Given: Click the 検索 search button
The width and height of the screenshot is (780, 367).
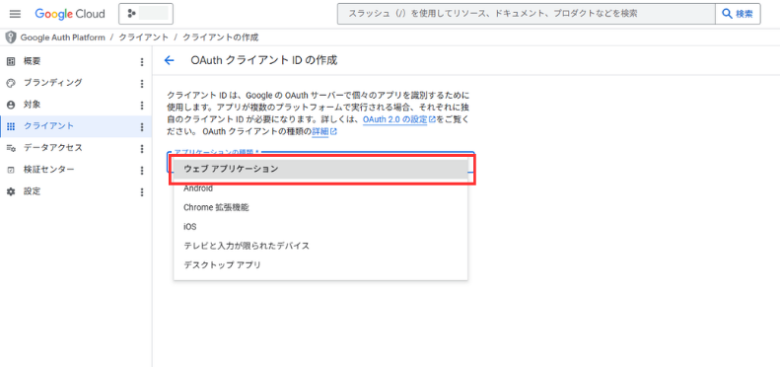Looking at the screenshot, I should coord(739,14).
